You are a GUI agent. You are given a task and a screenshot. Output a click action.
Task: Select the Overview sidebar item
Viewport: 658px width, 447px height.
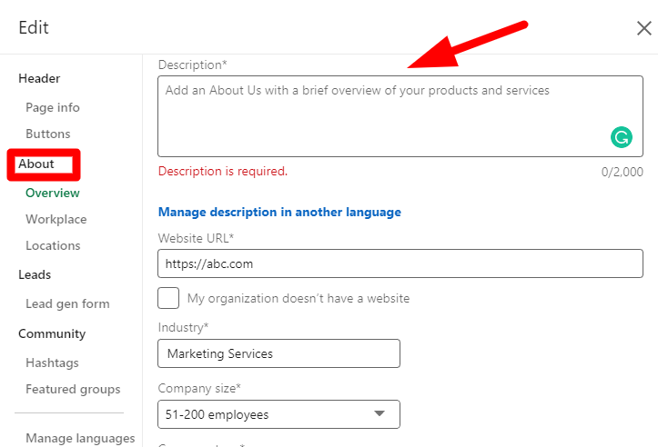pyautogui.click(x=53, y=193)
